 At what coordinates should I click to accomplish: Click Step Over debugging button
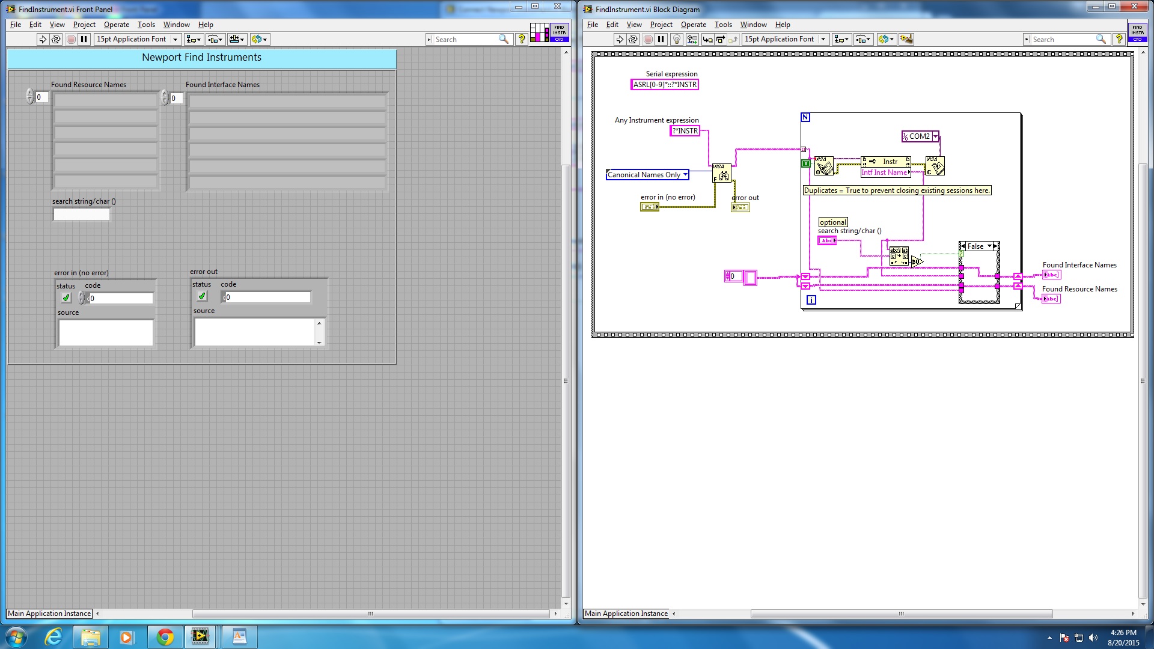pos(720,39)
